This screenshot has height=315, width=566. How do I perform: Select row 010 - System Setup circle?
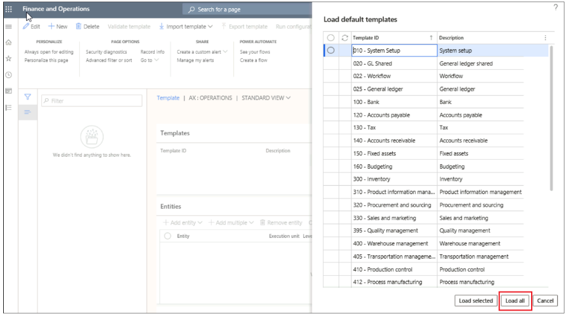331,51
